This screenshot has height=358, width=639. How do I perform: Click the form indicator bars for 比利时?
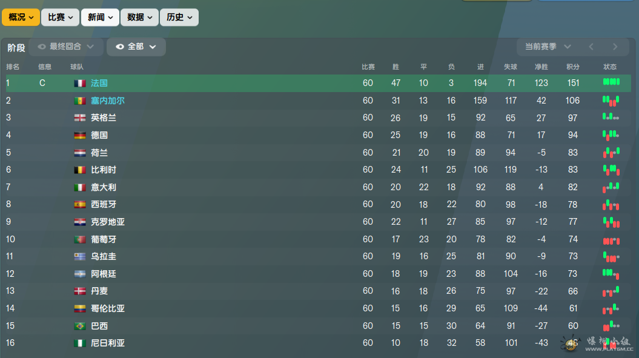click(x=611, y=170)
